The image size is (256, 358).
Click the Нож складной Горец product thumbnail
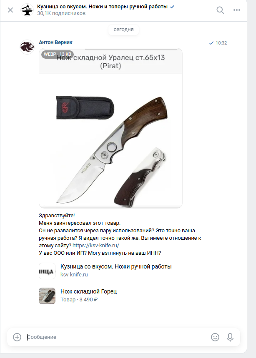coord(47,296)
